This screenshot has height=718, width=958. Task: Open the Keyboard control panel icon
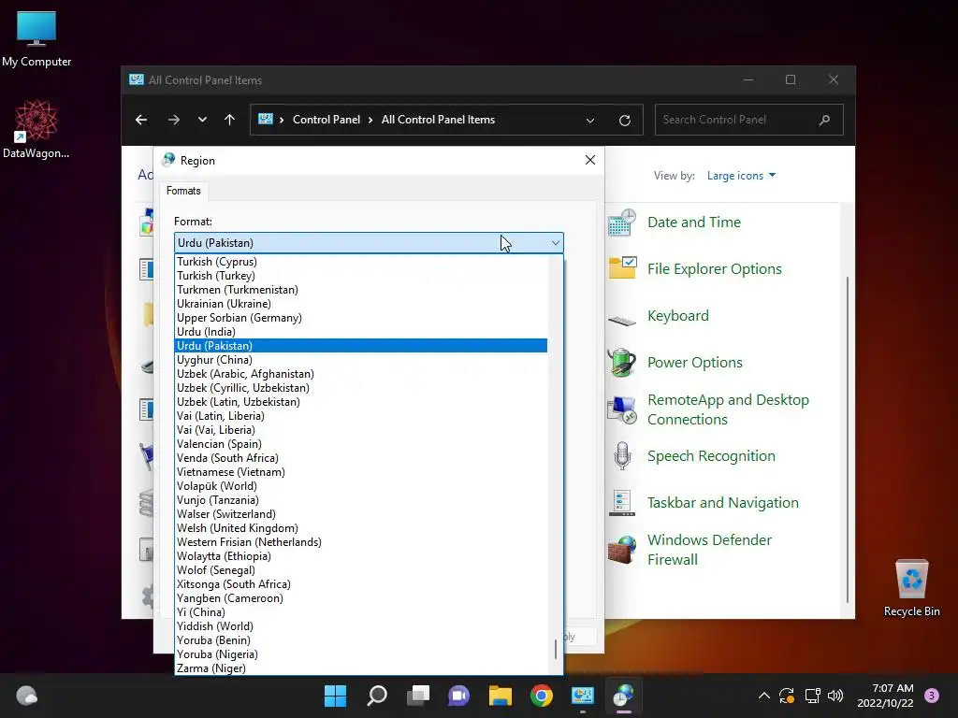point(622,320)
